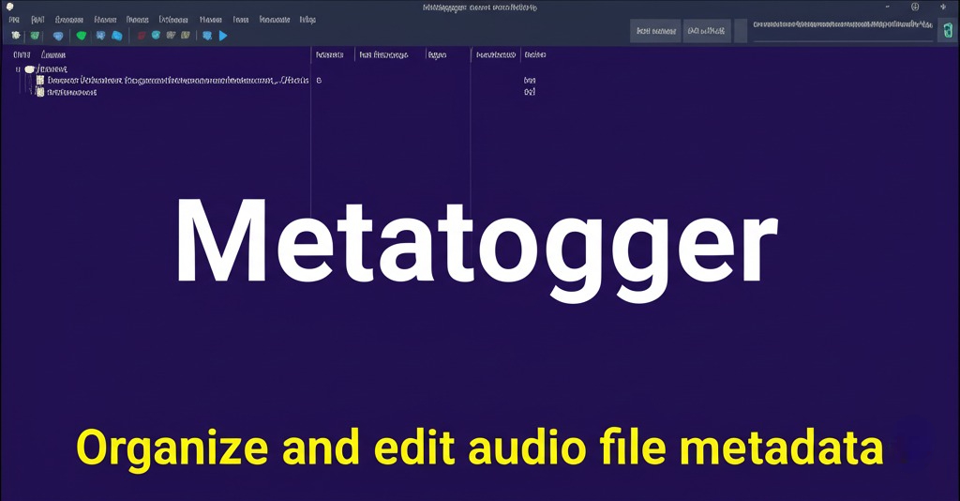Click the green icon at far right of toolbar
The height and width of the screenshot is (501, 960).
(x=946, y=31)
